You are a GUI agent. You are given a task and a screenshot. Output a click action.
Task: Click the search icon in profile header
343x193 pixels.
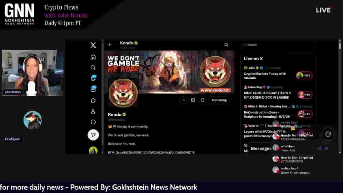pos(226,45)
